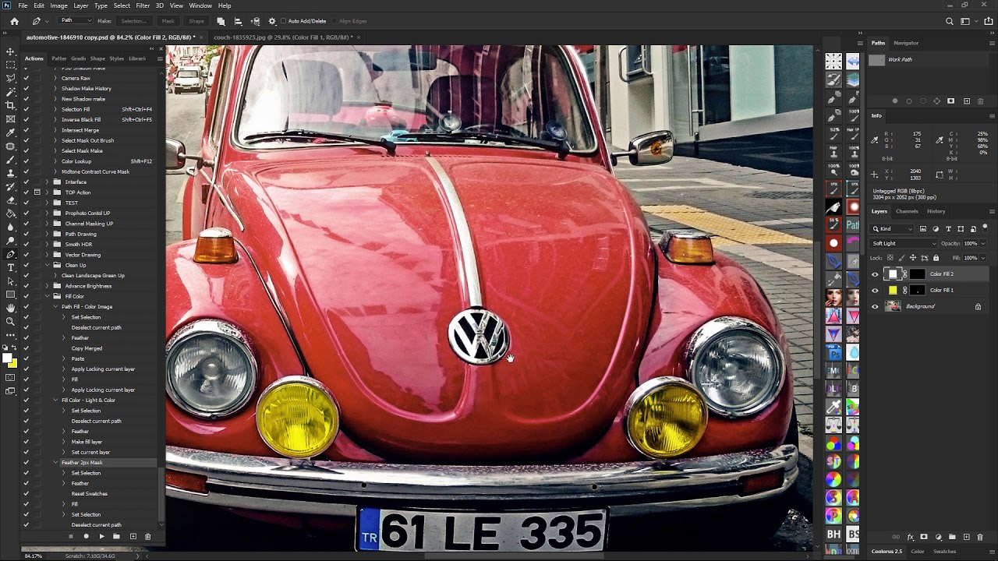Hide the Background layer
This screenshot has height=561, width=998.
tap(875, 306)
